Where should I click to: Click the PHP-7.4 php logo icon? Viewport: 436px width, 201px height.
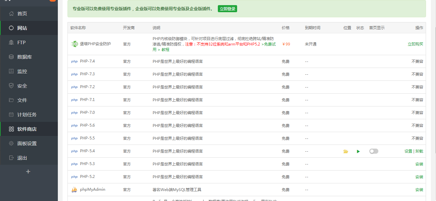coord(74,62)
